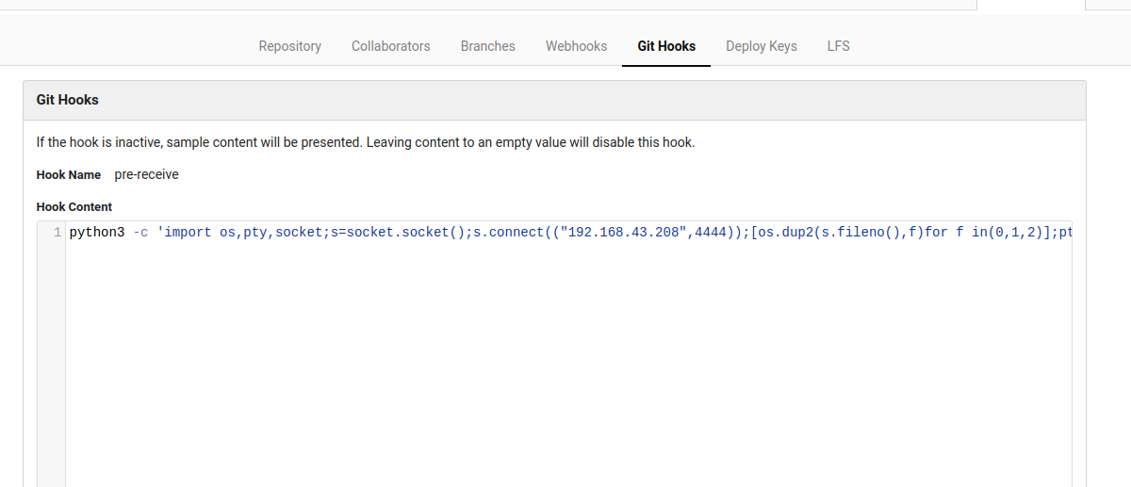Click line number 1 in the editor gutter

(x=57, y=233)
